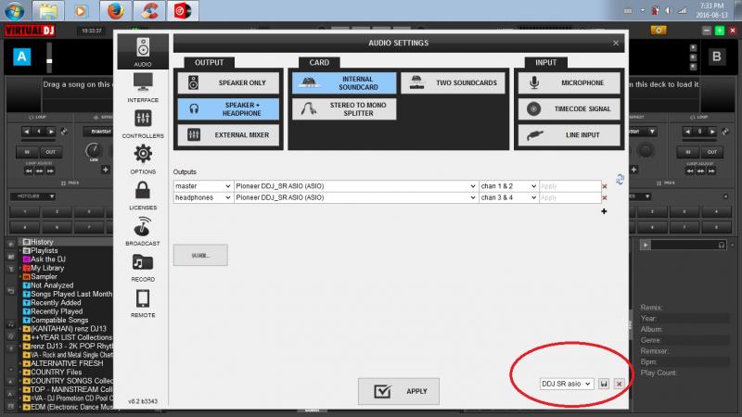Open Firefox from the taskbar
The height and width of the screenshot is (417, 742).
coord(115,10)
